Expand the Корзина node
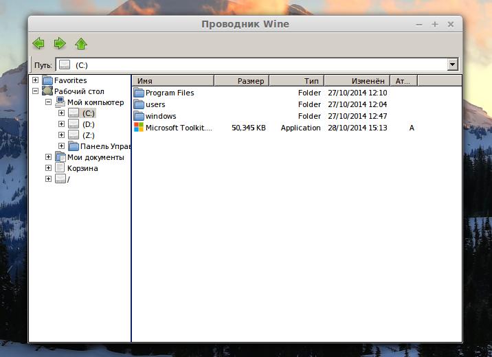The height and width of the screenshot is (357, 492). [x=48, y=168]
